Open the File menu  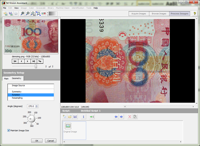coord(4,8)
